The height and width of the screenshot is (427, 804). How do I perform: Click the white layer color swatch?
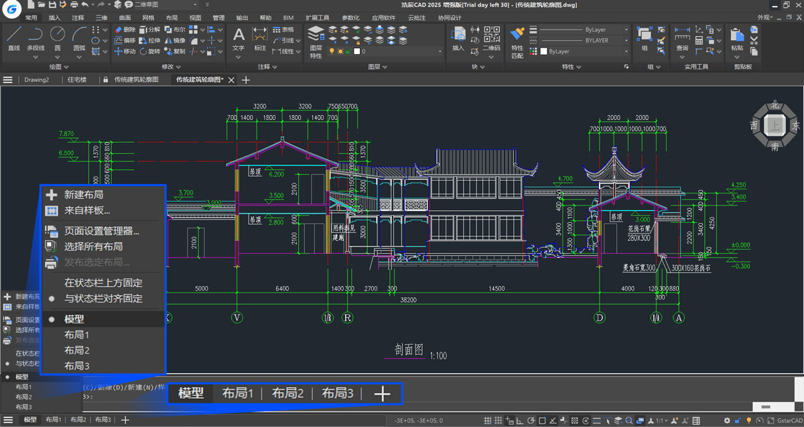(x=356, y=52)
